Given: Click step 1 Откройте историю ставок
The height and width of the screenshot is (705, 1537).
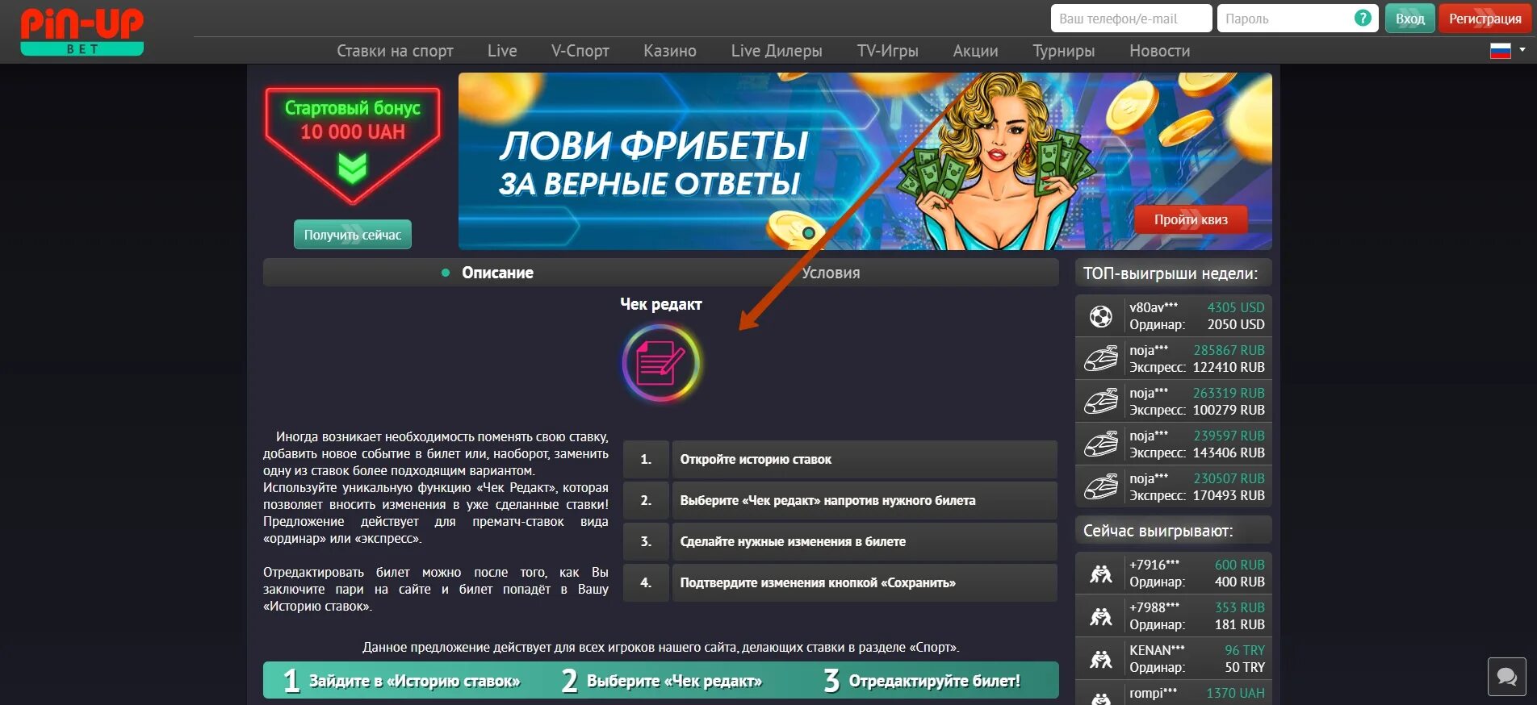Looking at the screenshot, I should coord(840,459).
